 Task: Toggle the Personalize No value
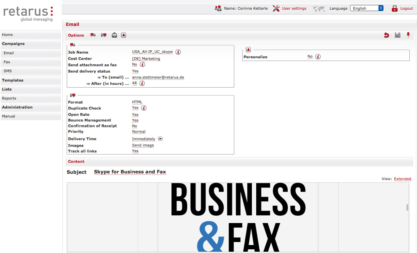point(310,57)
